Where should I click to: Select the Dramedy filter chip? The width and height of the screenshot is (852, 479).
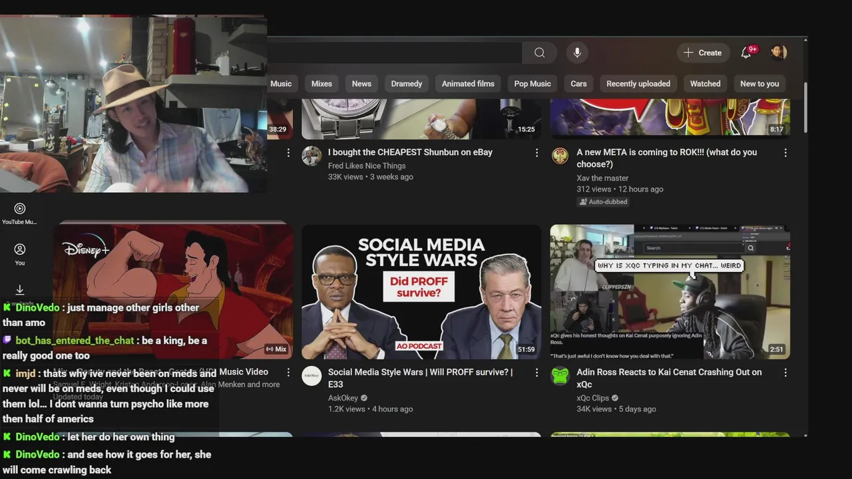[x=407, y=84]
